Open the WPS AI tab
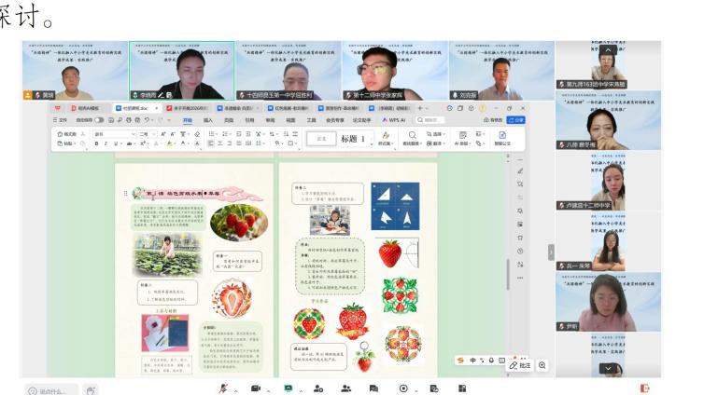 tap(394, 120)
